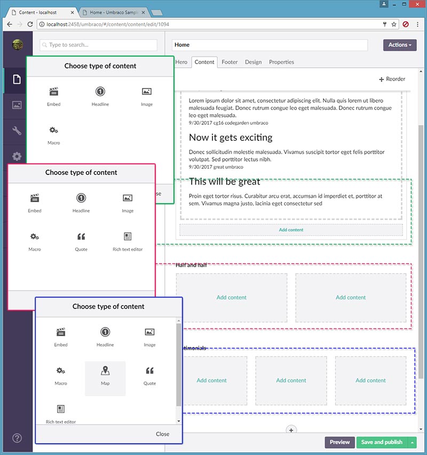This screenshot has height=455, width=427.
Task: Close the blue content type dialog
Action: 162,434
